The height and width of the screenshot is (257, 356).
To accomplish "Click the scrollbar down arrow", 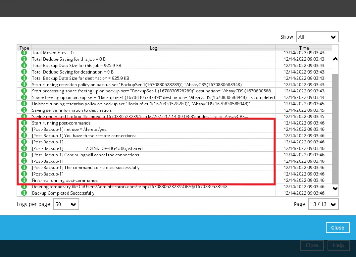I will (335, 188).
